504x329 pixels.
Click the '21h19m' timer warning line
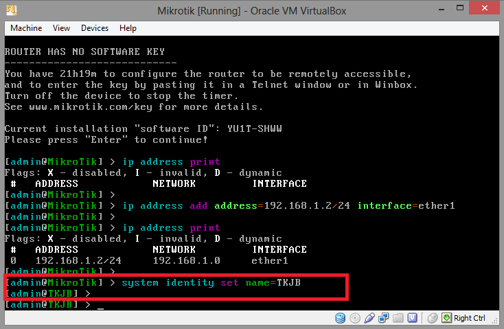tap(208, 74)
